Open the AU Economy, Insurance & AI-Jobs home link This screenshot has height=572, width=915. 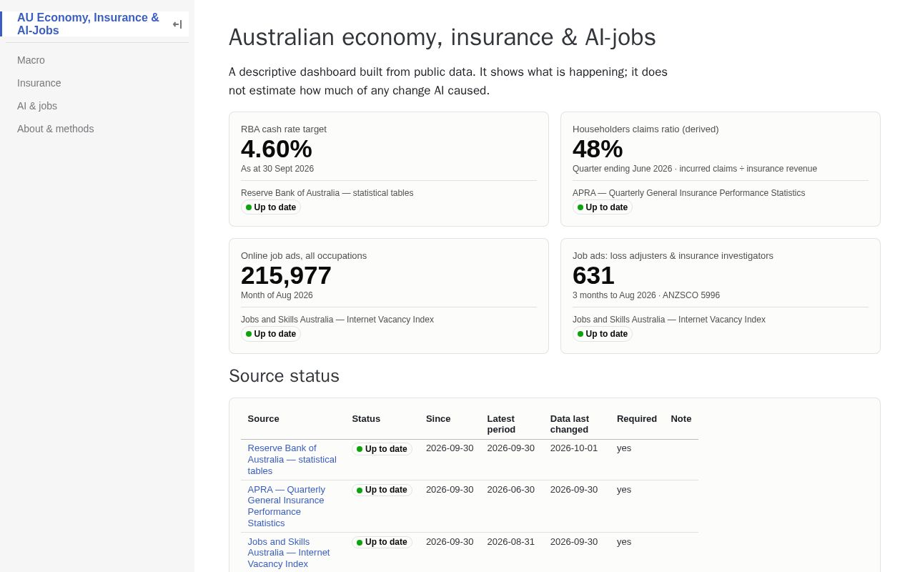tap(89, 24)
